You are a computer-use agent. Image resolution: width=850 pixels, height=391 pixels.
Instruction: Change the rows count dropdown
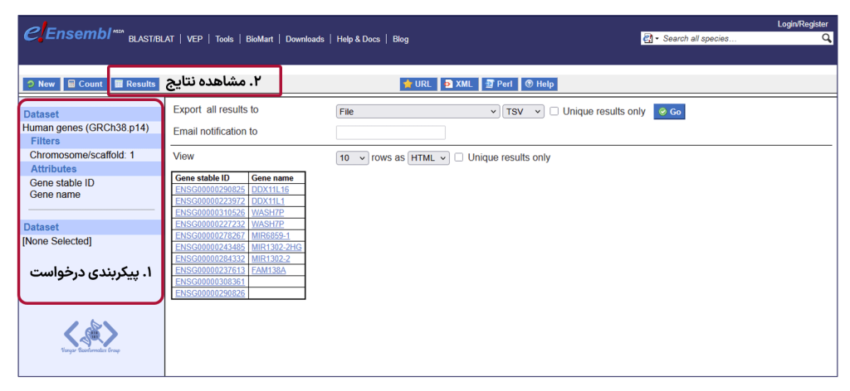[352, 157]
